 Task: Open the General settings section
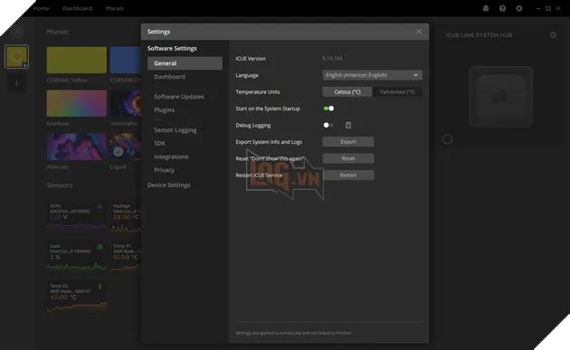pyautogui.click(x=185, y=63)
